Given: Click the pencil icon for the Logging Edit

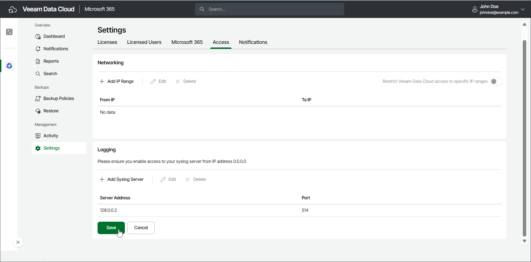Looking at the screenshot, I should coord(163,179).
